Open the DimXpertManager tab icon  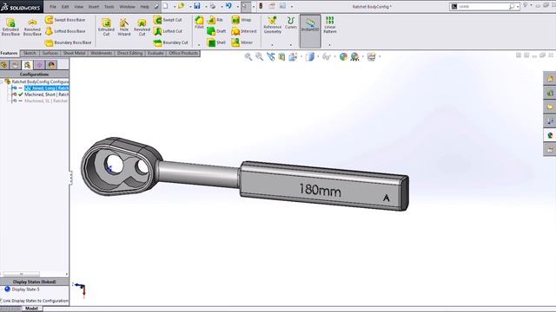(x=39, y=65)
